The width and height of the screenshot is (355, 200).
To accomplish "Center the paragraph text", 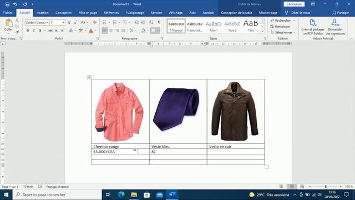I will (x=111, y=31).
